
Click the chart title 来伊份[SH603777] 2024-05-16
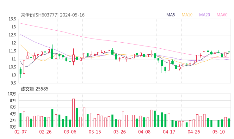53,15
